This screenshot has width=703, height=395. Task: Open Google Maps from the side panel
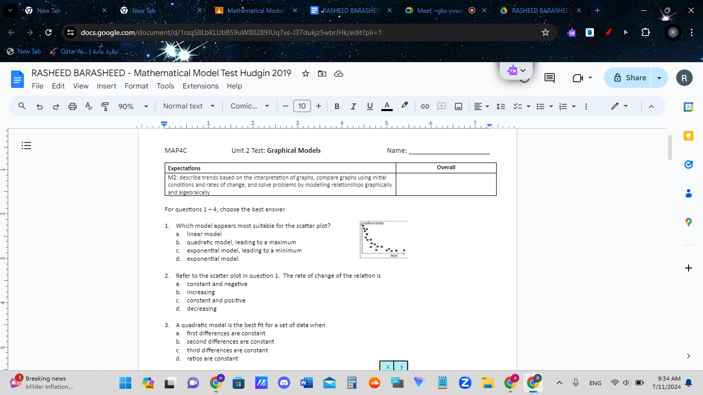point(689,222)
